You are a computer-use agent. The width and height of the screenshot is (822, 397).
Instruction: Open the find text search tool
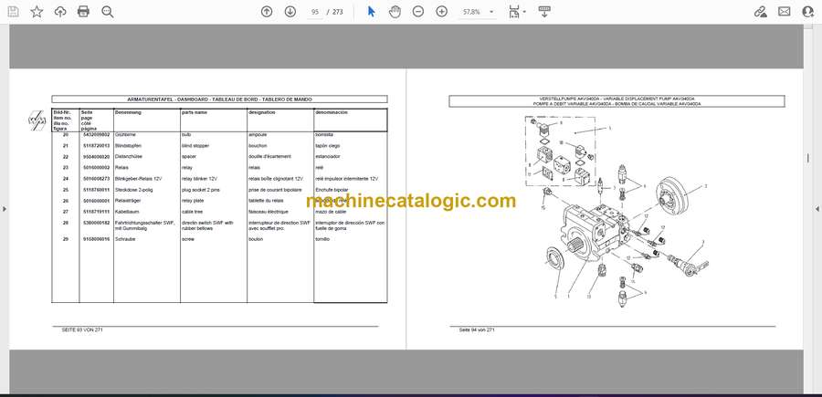click(x=108, y=12)
